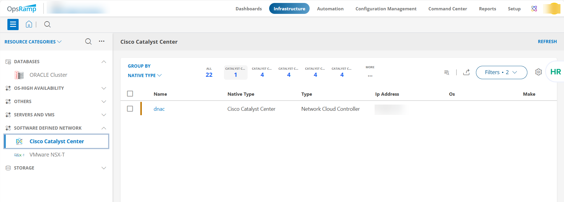Open table column settings gear
The image size is (564, 202).
[538, 72]
